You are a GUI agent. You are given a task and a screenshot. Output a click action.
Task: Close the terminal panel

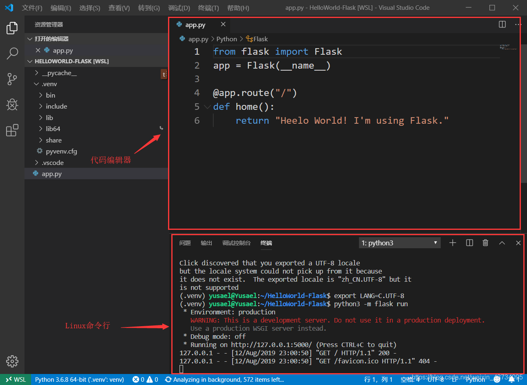[518, 243]
